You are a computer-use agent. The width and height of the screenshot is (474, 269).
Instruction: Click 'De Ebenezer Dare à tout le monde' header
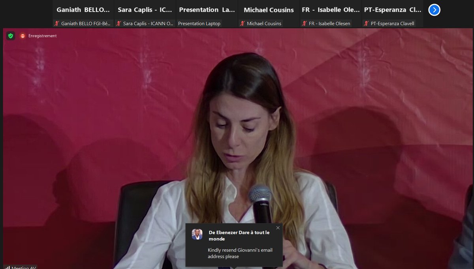(239, 236)
